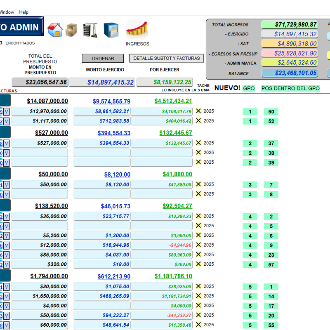Open the blue file drawer icon

coord(111,30)
